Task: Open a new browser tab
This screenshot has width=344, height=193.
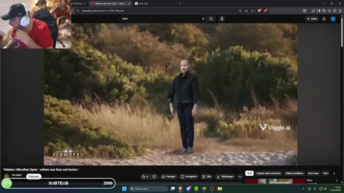Action: pyautogui.click(x=180, y=3)
